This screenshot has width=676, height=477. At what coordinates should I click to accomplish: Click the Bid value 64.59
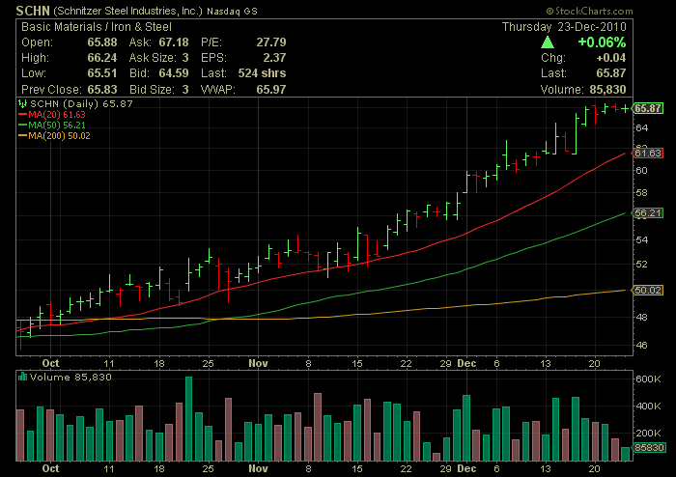174,73
